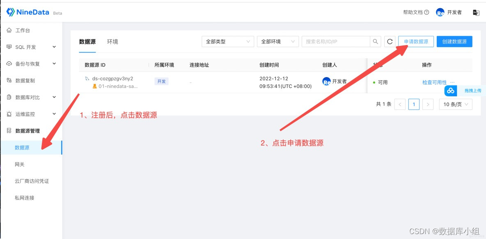The width and height of the screenshot is (486, 239).
Task: Click the 数据复制 sidebar icon
Action: point(9,80)
